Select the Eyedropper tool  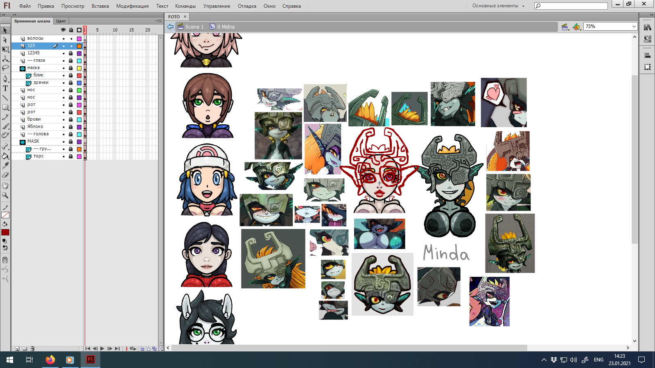[x=5, y=166]
